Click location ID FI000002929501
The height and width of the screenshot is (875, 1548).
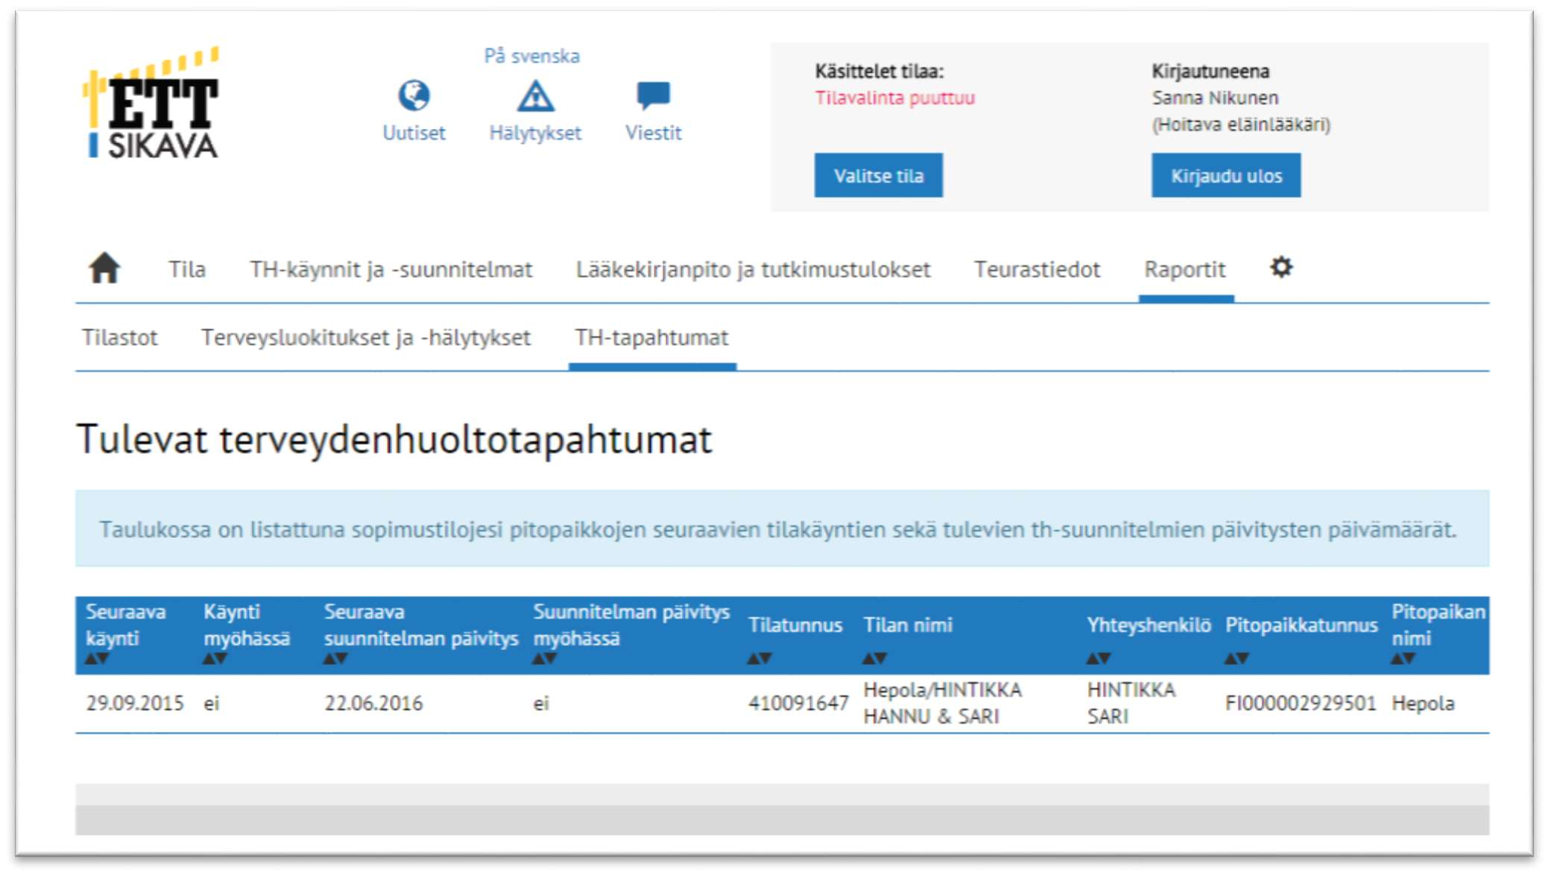(1300, 703)
